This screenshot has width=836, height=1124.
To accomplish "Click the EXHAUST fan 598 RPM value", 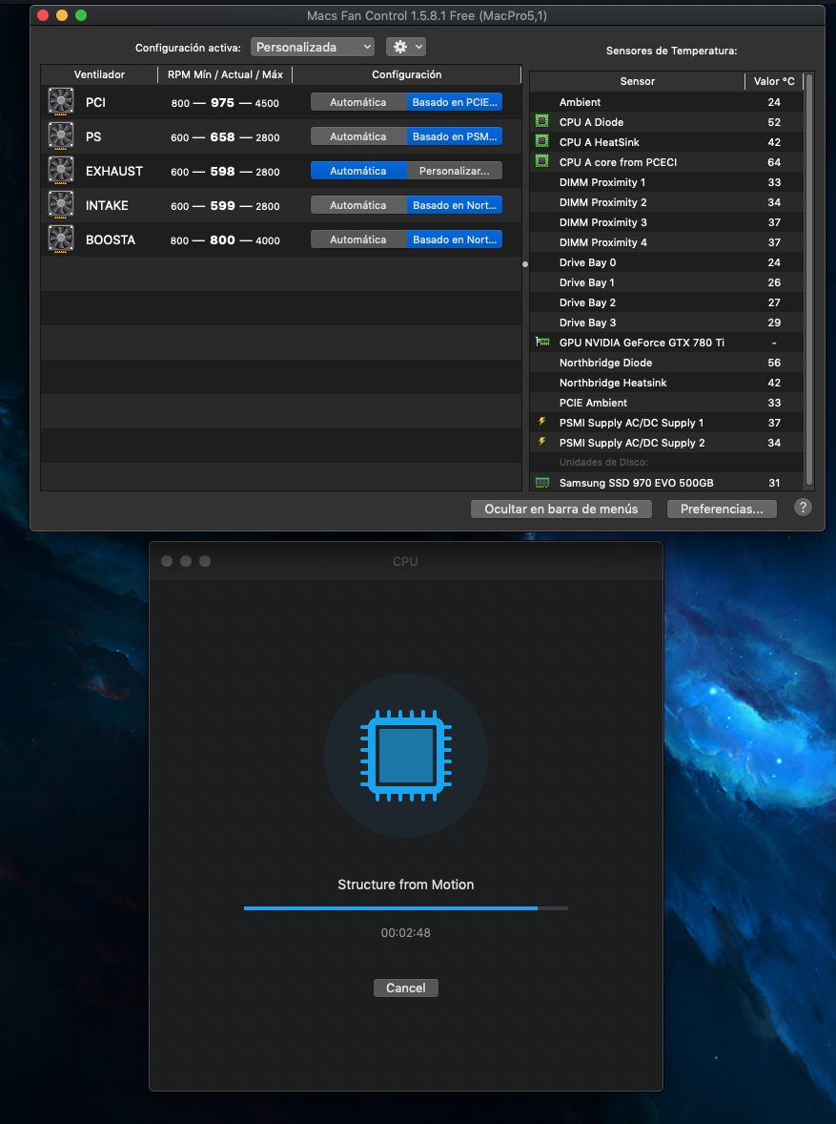I will (x=222, y=172).
